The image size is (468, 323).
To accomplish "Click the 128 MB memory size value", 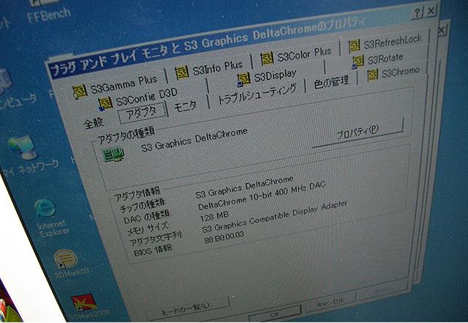I will [214, 216].
